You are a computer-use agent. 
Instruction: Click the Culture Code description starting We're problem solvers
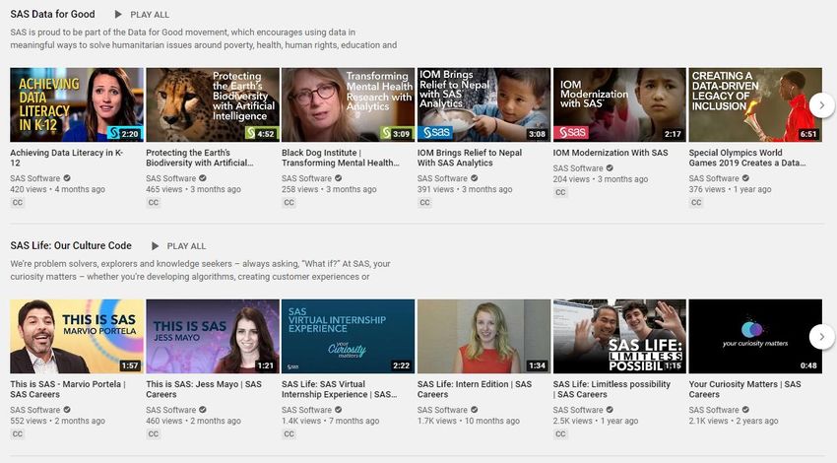200,270
